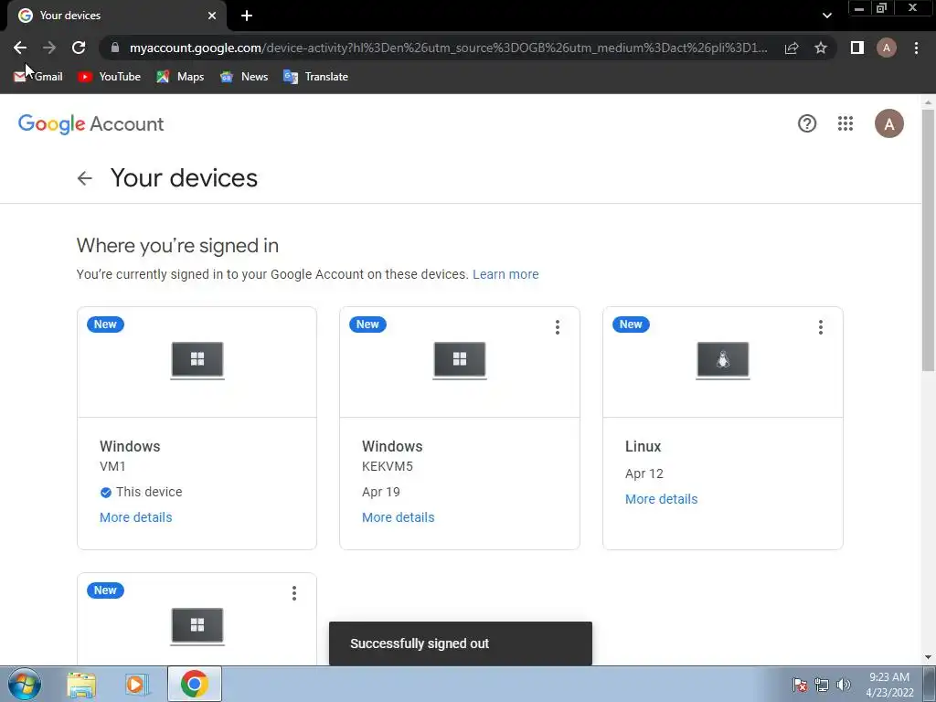The image size is (936, 702).
Task: Click the browser forward arrow
Action: tap(49, 48)
